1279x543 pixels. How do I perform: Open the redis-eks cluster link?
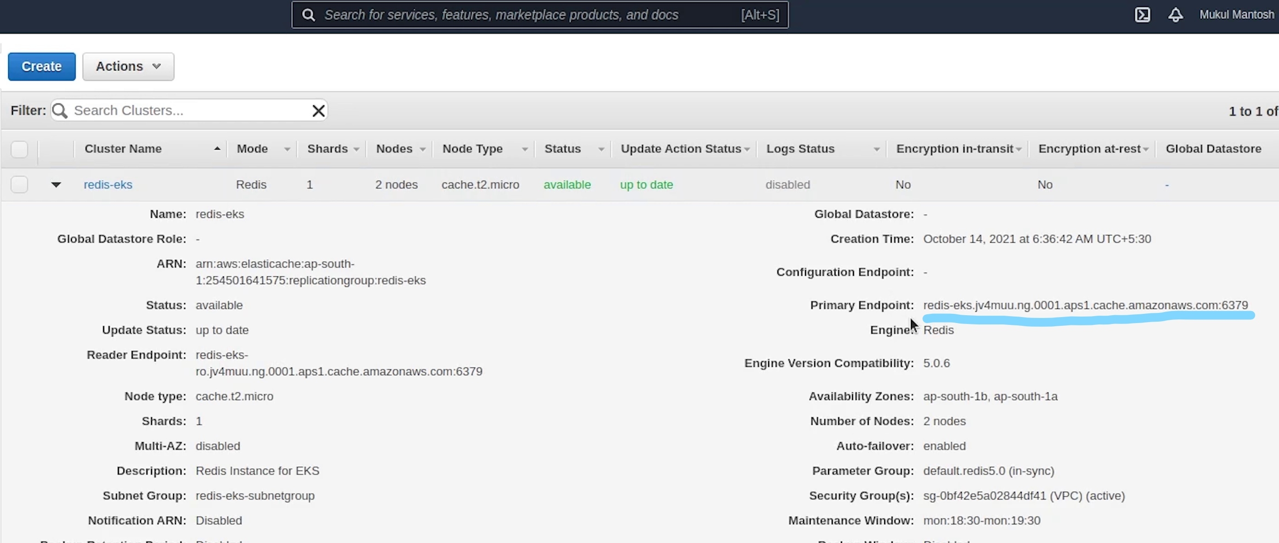[x=108, y=185]
